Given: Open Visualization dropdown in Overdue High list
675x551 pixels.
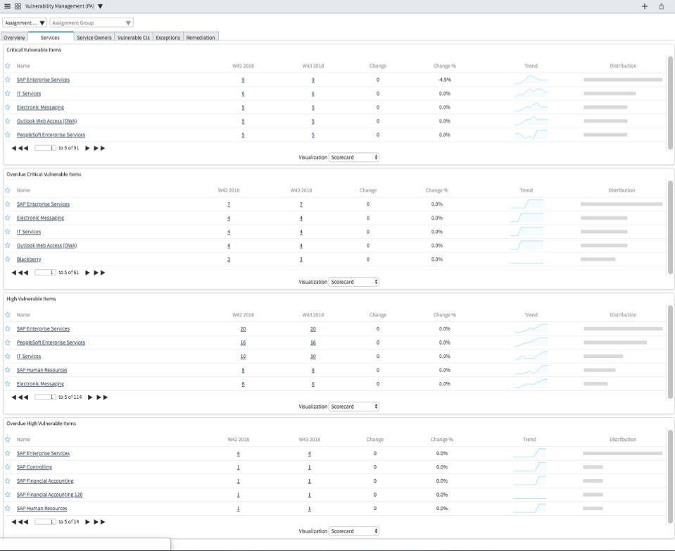Looking at the screenshot, I should point(354,531).
